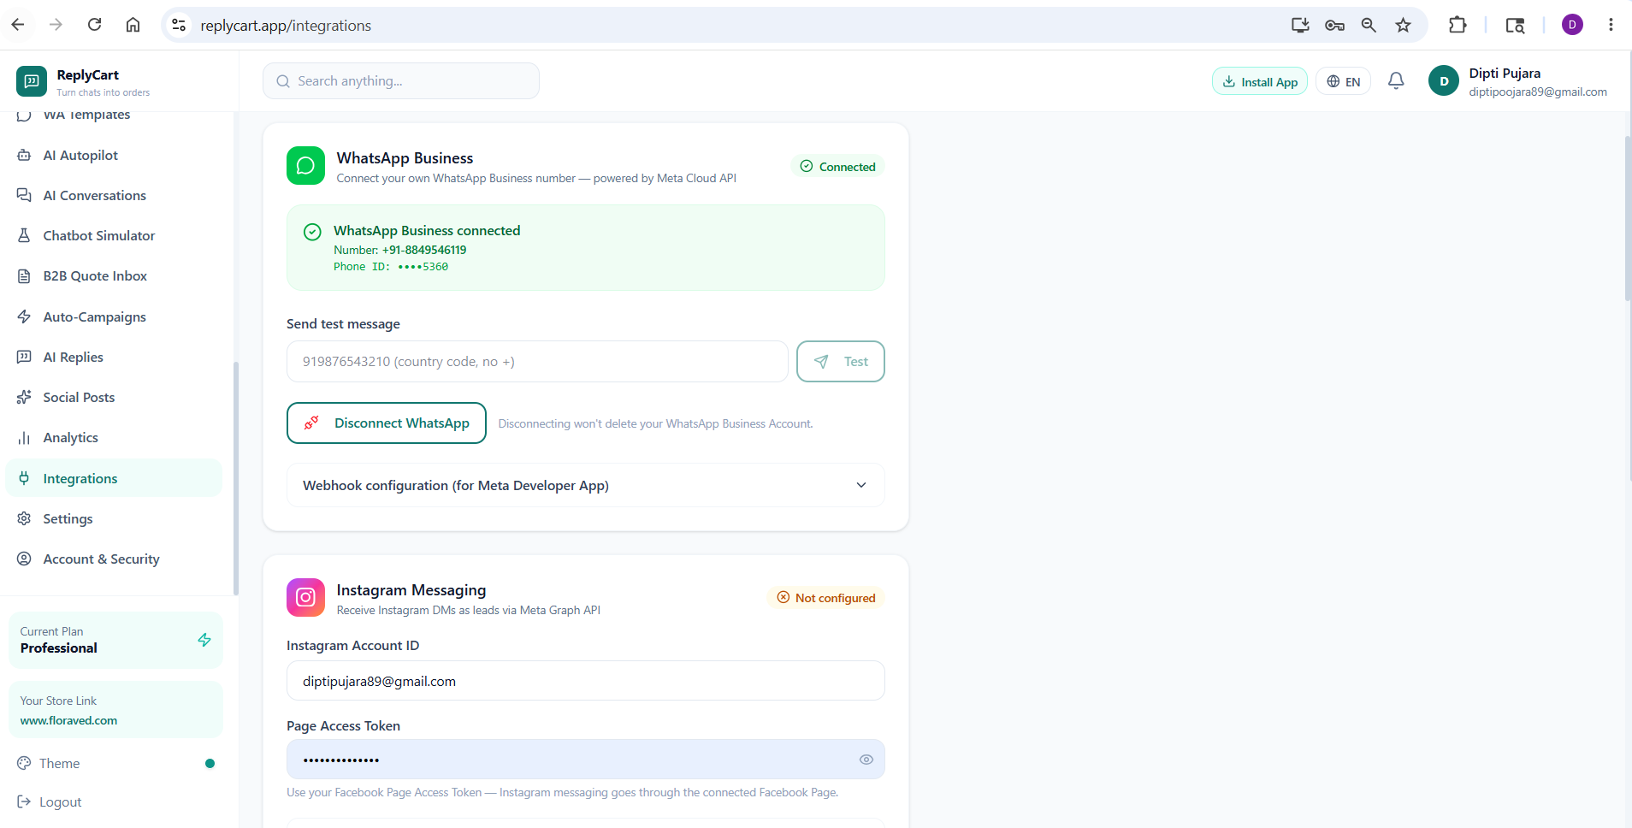Click the Install App button

1260,81
